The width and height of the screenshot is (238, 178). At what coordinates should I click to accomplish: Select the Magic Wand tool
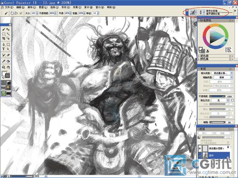tap(8, 34)
